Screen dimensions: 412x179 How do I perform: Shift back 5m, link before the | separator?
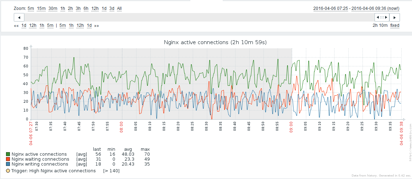tap(50, 25)
